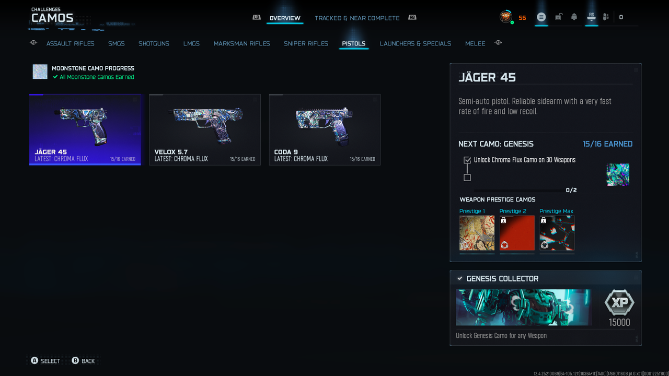
Task: Open the Melee category
Action: 475,44
